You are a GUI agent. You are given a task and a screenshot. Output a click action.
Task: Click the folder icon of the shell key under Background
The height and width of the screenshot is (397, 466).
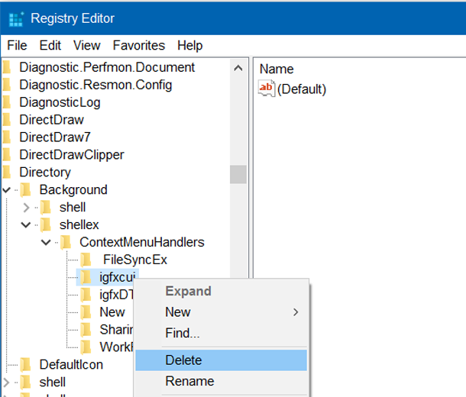click(46, 208)
